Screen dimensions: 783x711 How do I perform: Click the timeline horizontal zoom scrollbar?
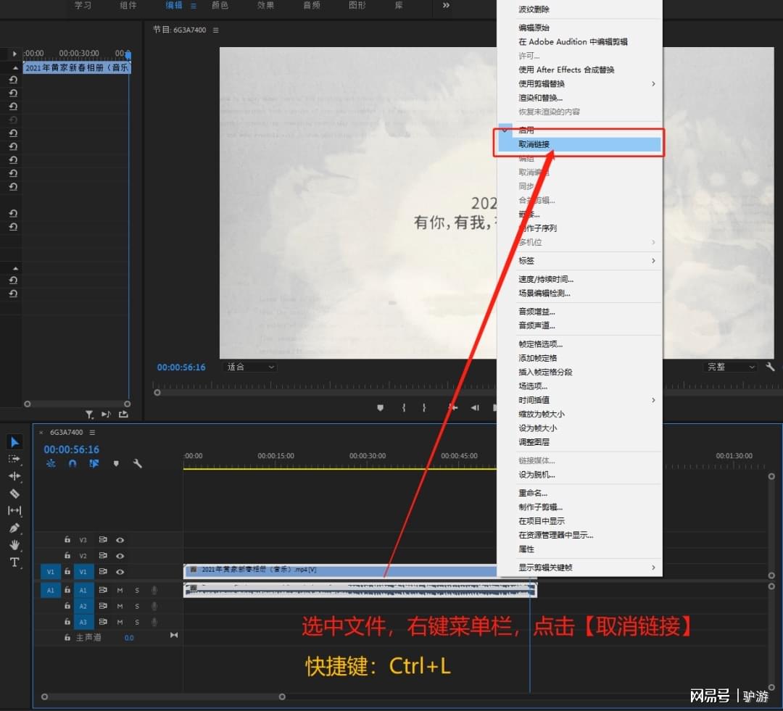click(163, 697)
